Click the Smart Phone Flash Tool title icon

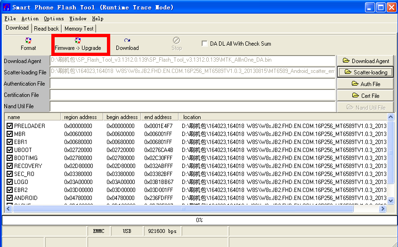tap(7, 8)
